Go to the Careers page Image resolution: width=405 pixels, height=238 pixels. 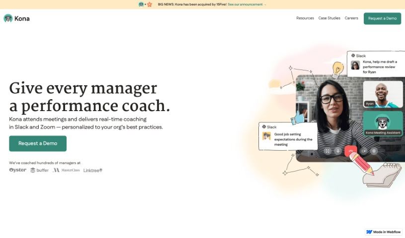click(351, 18)
